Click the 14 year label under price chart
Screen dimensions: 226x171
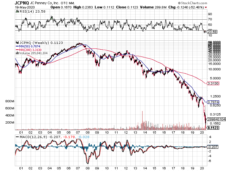[x=145, y=132]
